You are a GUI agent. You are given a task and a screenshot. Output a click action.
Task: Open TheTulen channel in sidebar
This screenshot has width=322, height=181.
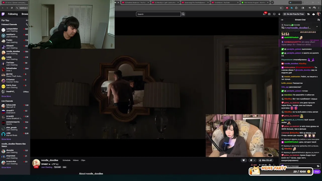[x=15, y=64]
